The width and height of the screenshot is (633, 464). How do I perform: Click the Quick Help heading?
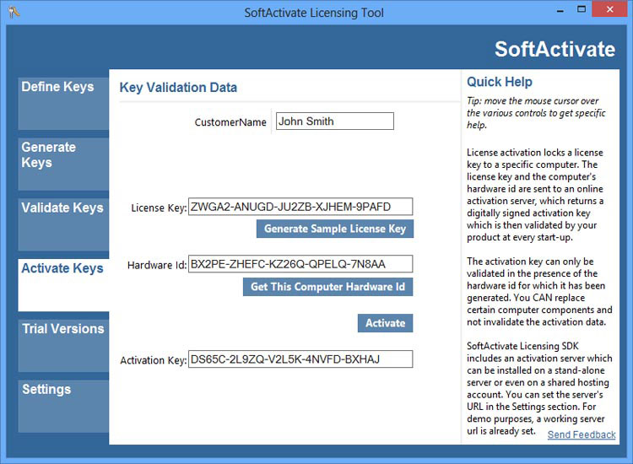(500, 82)
